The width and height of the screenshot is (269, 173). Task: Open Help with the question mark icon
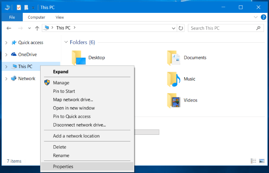click(263, 17)
